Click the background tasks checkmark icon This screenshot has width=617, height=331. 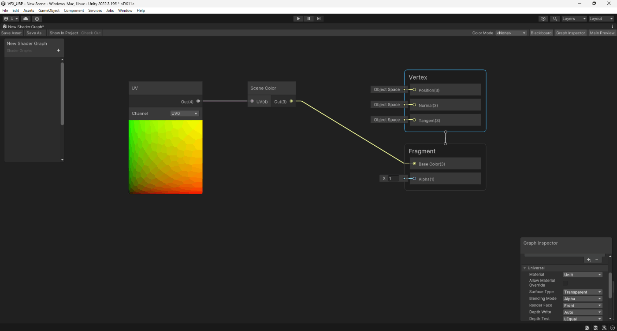pos(613,327)
